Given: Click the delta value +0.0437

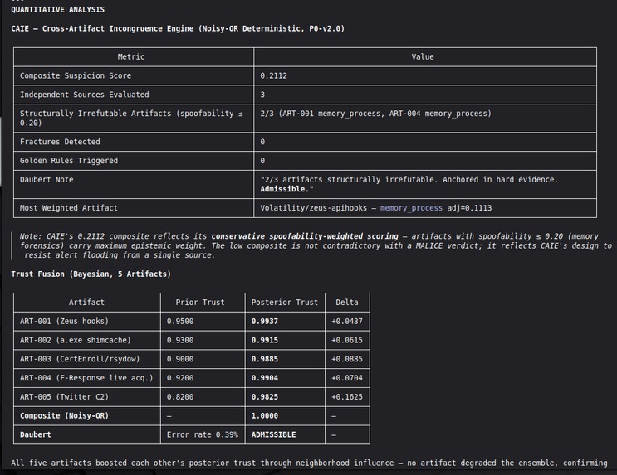Looking at the screenshot, I should [347, 322].
